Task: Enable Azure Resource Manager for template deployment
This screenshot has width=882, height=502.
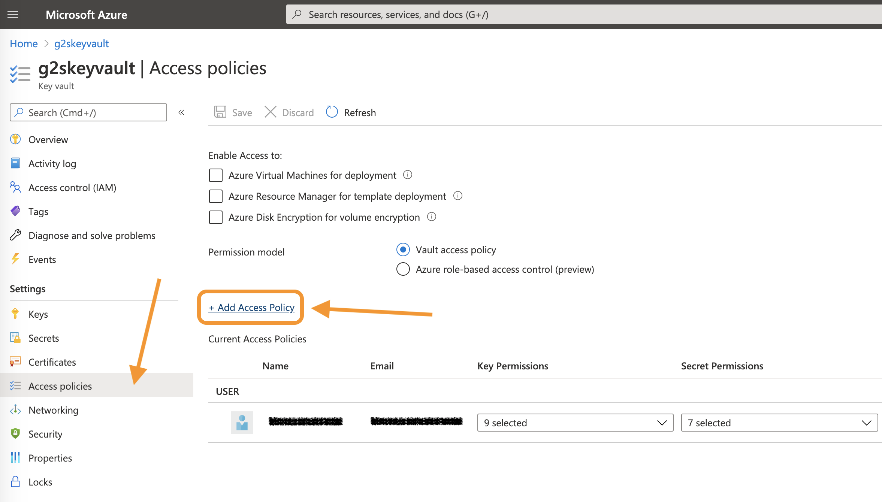Action: [x=216, y=196]
